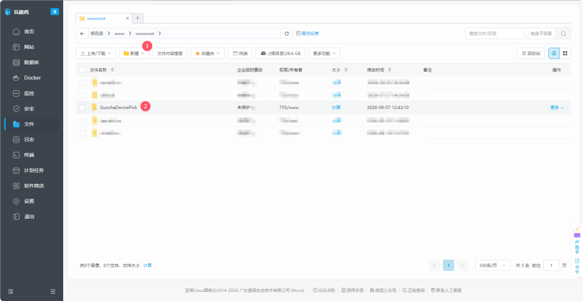This screenshot has width=583, height=301.
Task: Refresh the current directory listing
Action: tap(287, 34)
